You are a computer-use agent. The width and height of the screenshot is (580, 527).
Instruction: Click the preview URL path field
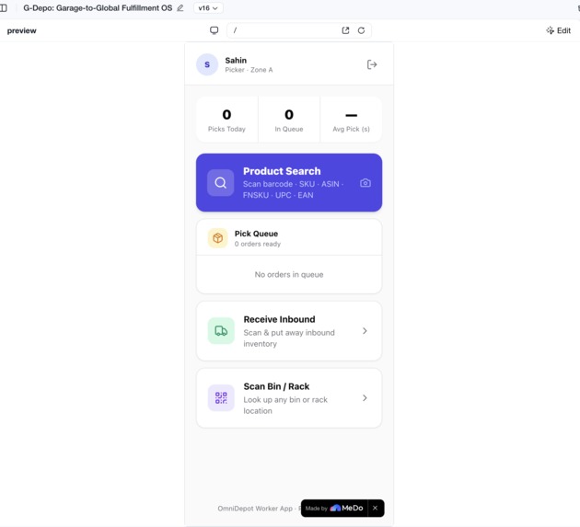tap(284, 30)
